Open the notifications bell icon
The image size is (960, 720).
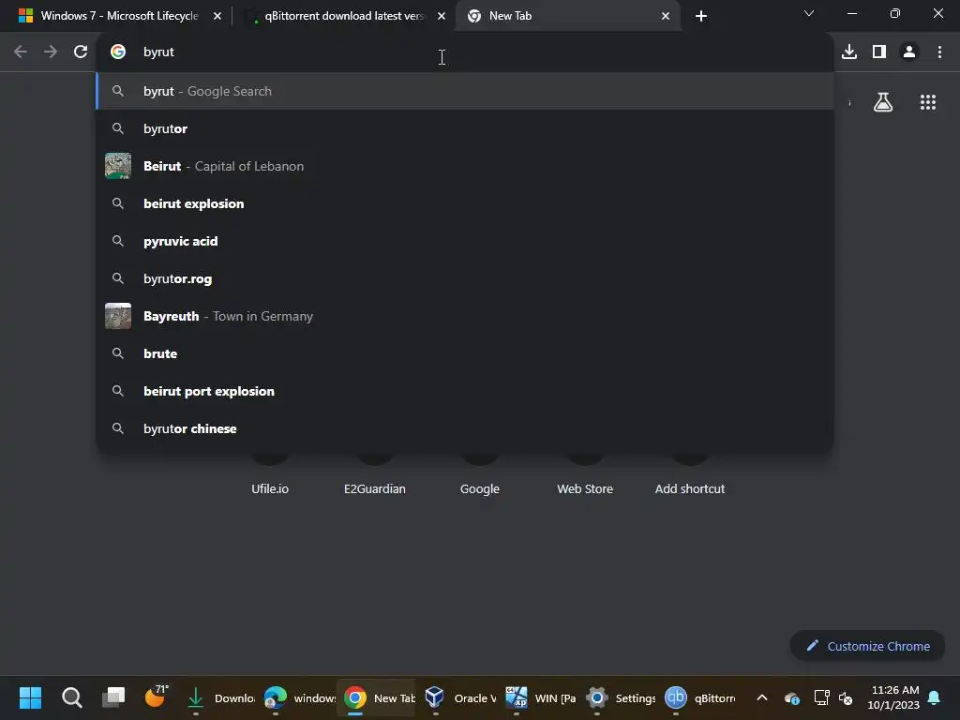[x=935, y=697]
